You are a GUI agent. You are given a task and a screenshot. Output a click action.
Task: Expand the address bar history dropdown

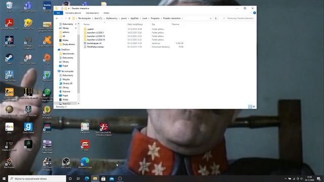(211, 18)
